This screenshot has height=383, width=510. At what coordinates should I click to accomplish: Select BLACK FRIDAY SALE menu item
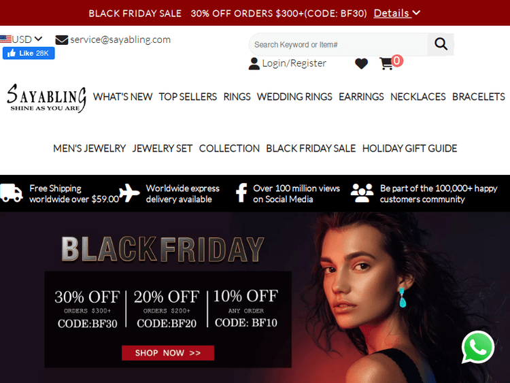[x=311, y=148]
